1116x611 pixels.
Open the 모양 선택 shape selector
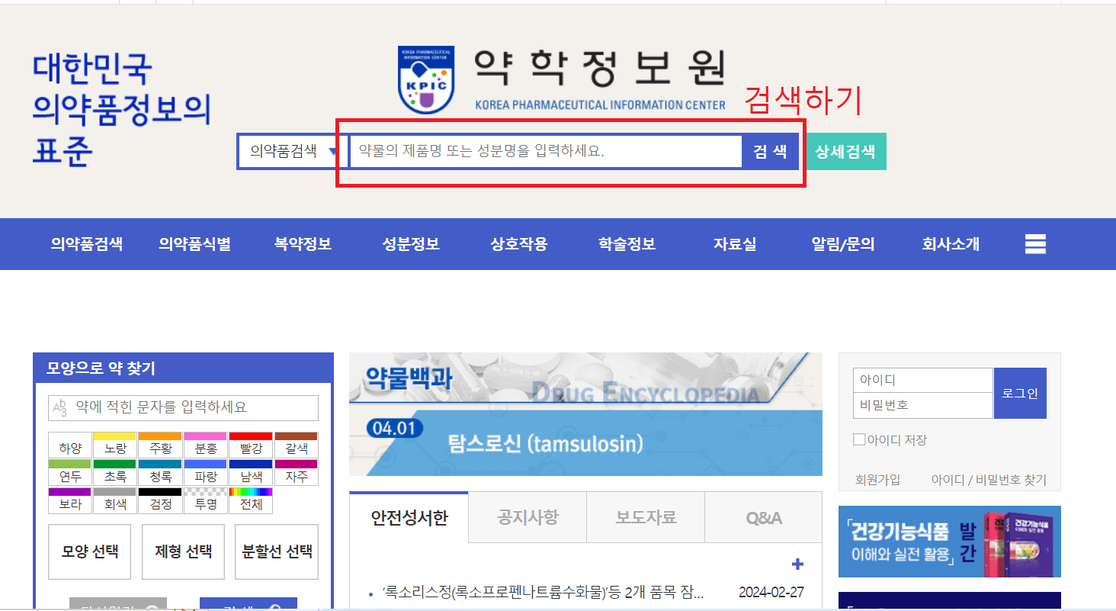(x=89, y=552)
